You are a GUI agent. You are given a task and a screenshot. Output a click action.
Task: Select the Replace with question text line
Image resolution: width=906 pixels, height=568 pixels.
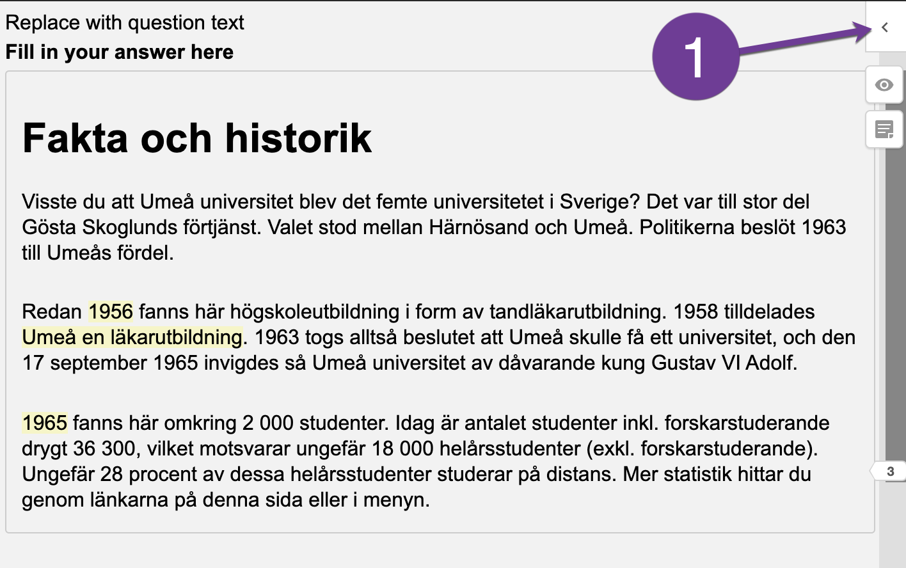125,22
